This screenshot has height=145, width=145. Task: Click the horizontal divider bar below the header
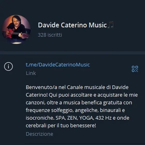tap(72, 53)
